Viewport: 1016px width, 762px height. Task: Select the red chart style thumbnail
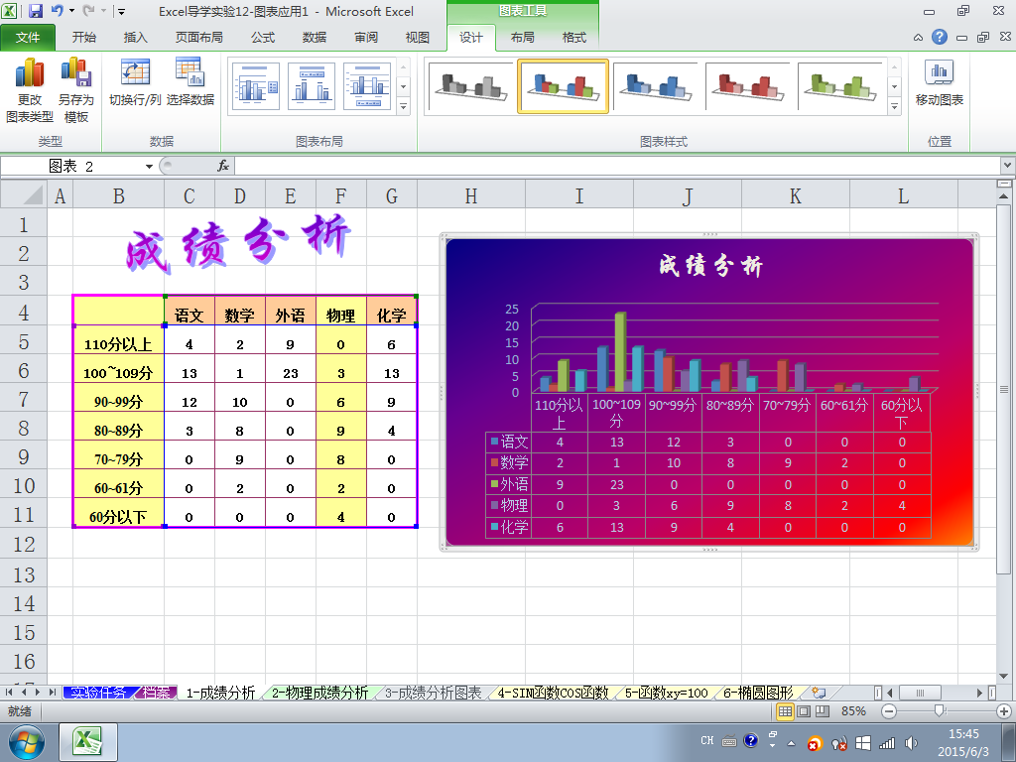click(747, 87)
